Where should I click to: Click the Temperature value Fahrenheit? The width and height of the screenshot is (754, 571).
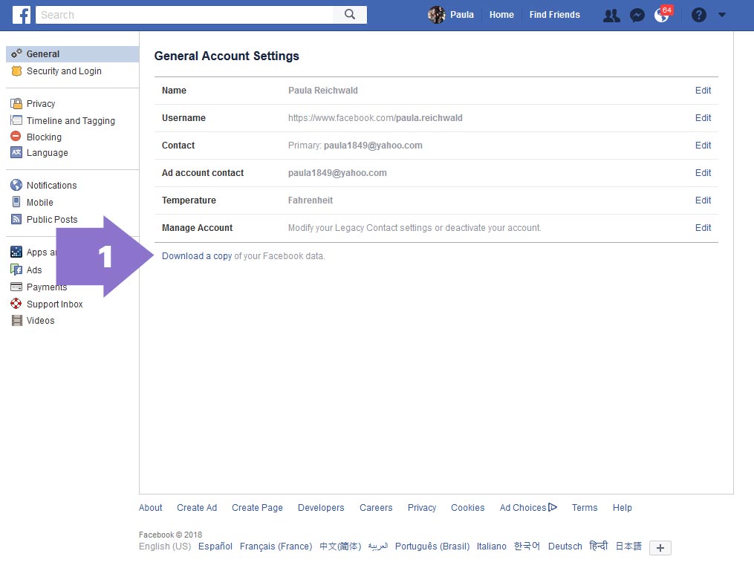click(x=311, y=200)
